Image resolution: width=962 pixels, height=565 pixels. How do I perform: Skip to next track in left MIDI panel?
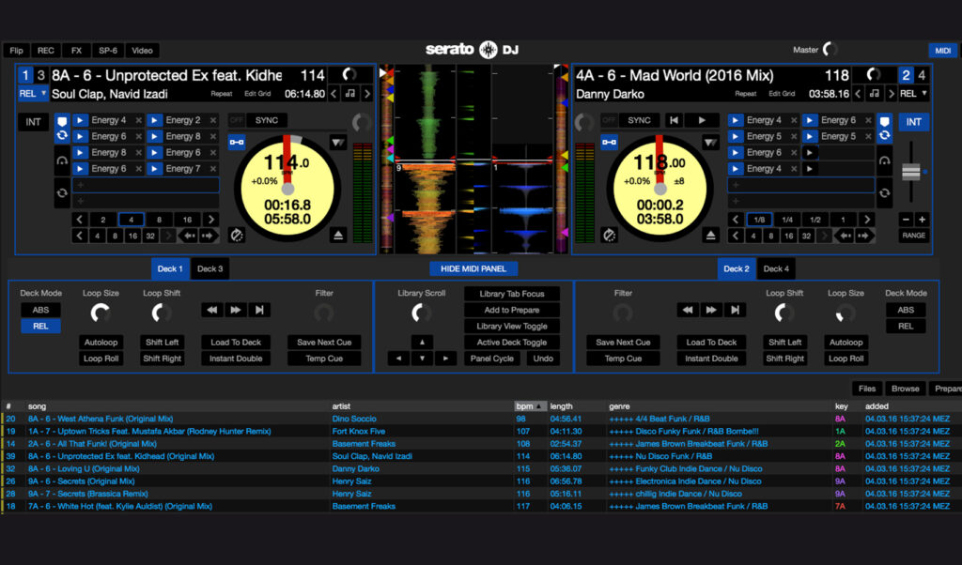(x=259, y=310)
